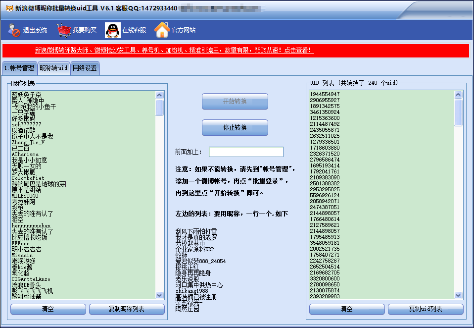Select UID 2393209983 in list
474x328 pixels.
coord(325,296)
